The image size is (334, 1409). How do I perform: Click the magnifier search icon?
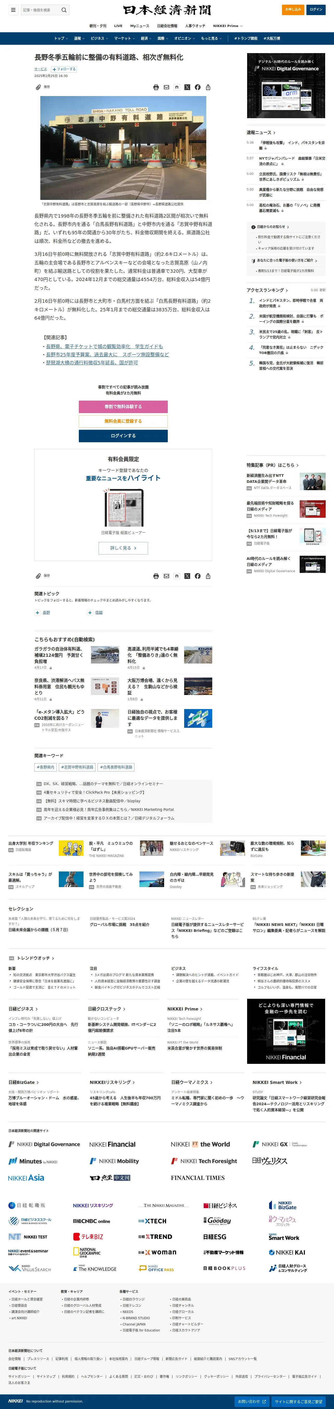click(64, 10)
